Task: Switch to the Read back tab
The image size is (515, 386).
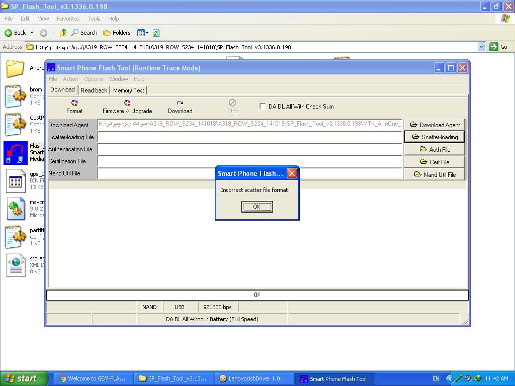Action: 94,90
